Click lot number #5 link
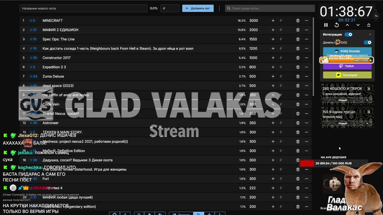The width and height of the screenshot is (383, 215). coord(33,21)
